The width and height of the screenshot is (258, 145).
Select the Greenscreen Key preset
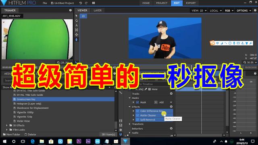[64, 99]
